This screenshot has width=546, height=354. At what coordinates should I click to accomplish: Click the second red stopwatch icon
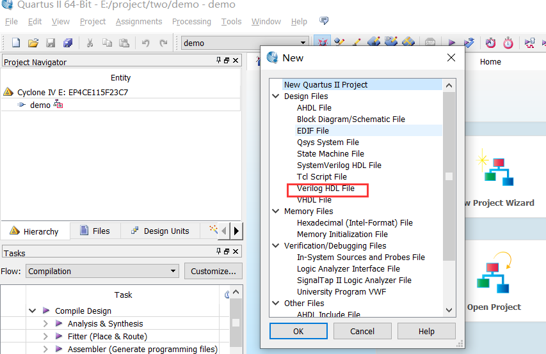[x=508, y=43]
